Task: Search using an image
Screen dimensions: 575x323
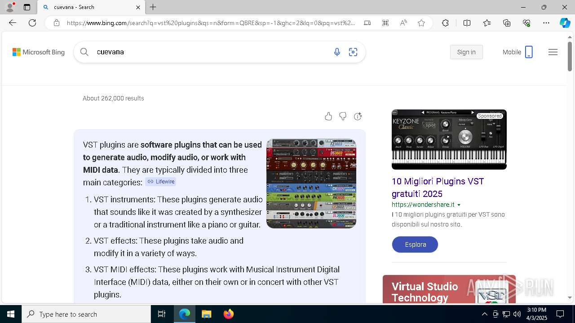Action: (353, 52)
